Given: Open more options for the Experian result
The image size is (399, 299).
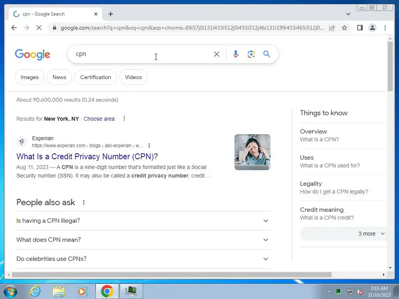Looking at the screenshot, I should [x=149, y=146].
